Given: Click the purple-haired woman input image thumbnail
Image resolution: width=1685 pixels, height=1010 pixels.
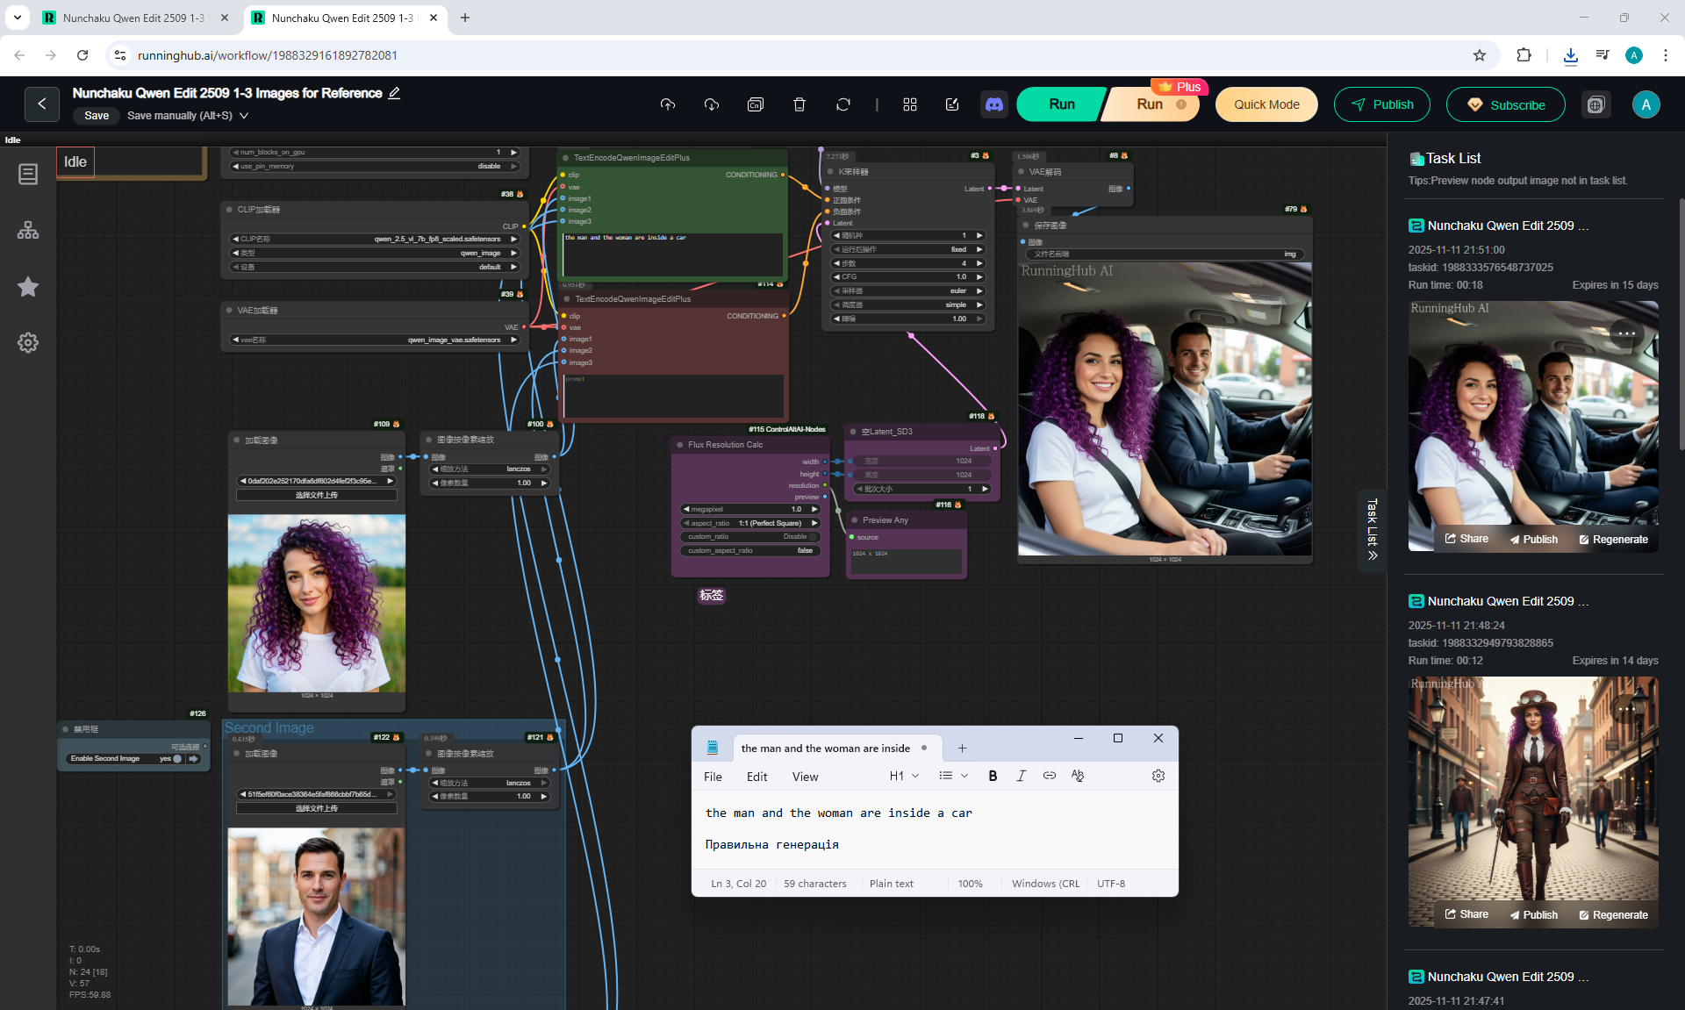Looking at the screenshot, I should [x=317, y=603].
